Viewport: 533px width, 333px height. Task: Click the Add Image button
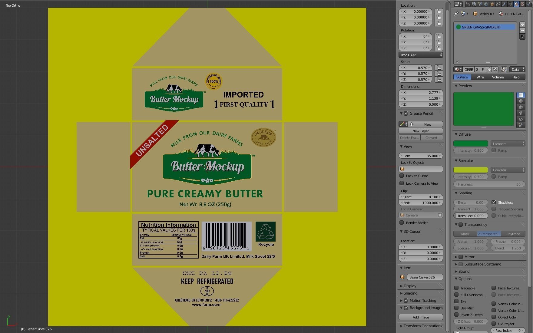click(x=421, y=317)
